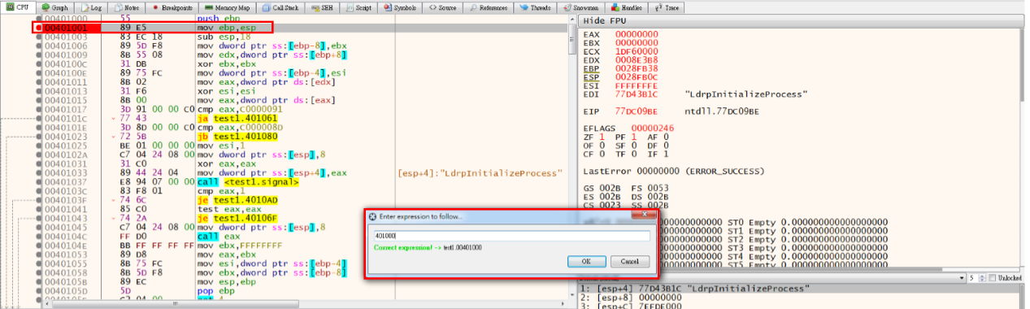Switch to the CPU tab
This screenshot has width=1030, height=309.
point(17,7)
